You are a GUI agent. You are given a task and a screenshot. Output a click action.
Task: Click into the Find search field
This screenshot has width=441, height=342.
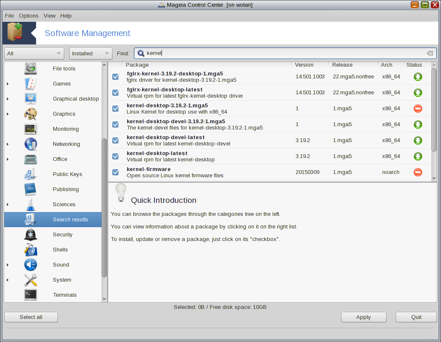point(285,53)
